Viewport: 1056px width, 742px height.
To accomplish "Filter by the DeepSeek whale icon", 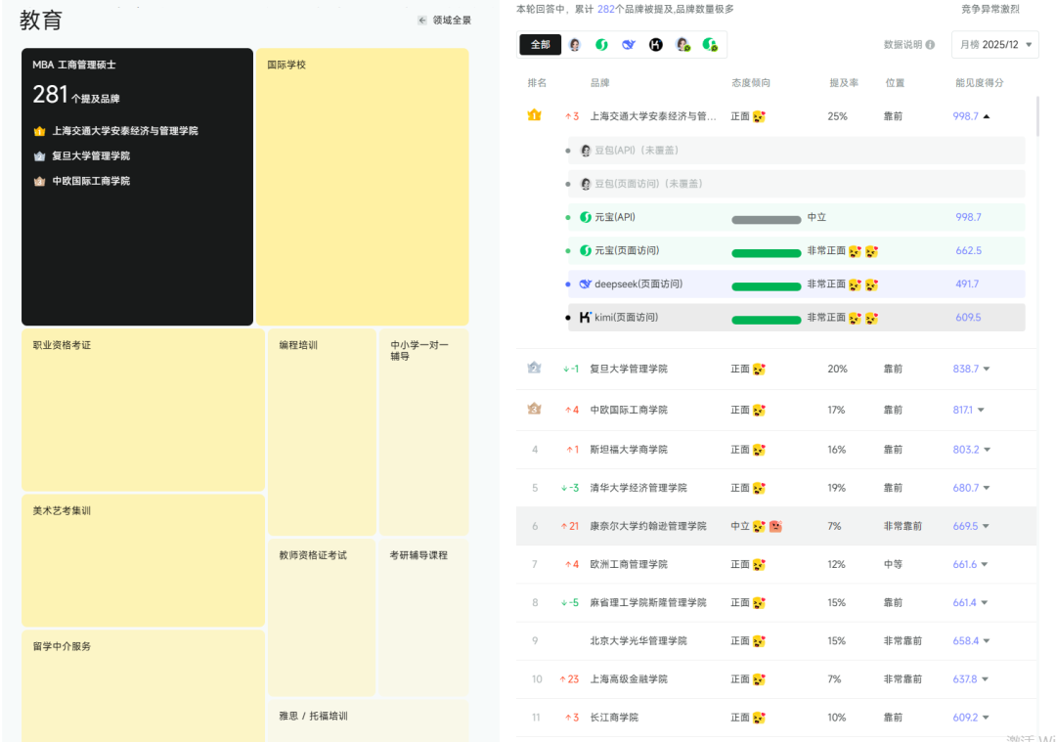I will tap(629, 45).
